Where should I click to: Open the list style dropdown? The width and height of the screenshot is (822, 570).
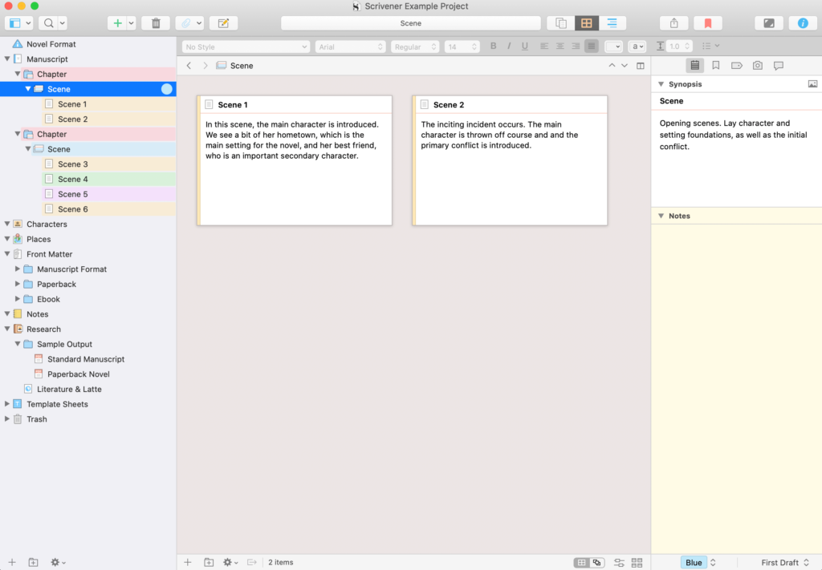coord(710,46)
